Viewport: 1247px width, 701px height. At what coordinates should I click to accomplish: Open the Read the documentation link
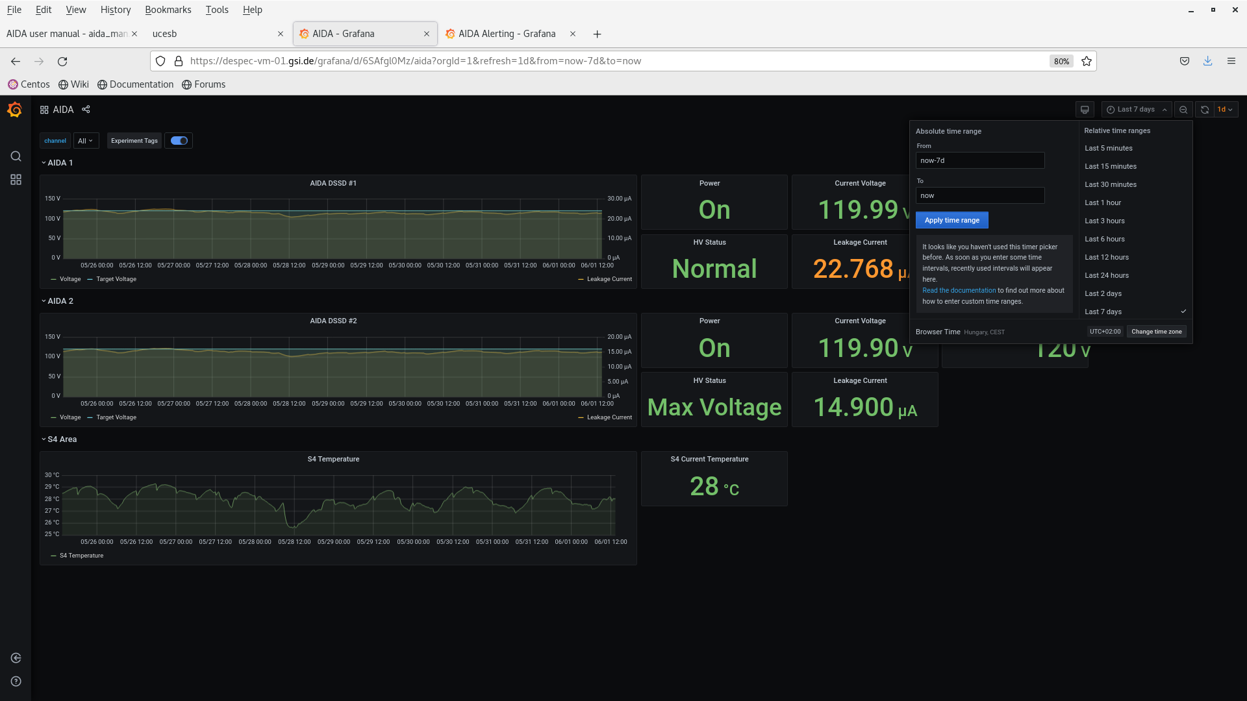[959, 291]
